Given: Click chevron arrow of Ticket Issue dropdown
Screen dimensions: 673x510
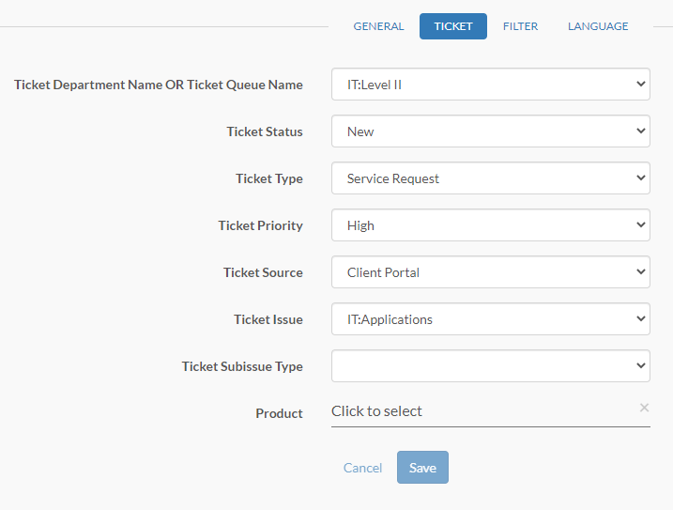Looking at the screenshot, I should click(641, 318).
